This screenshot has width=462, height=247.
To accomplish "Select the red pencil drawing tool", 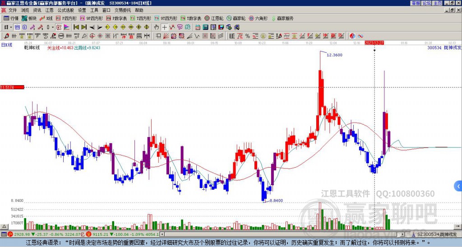I will (x=6, y=36).
